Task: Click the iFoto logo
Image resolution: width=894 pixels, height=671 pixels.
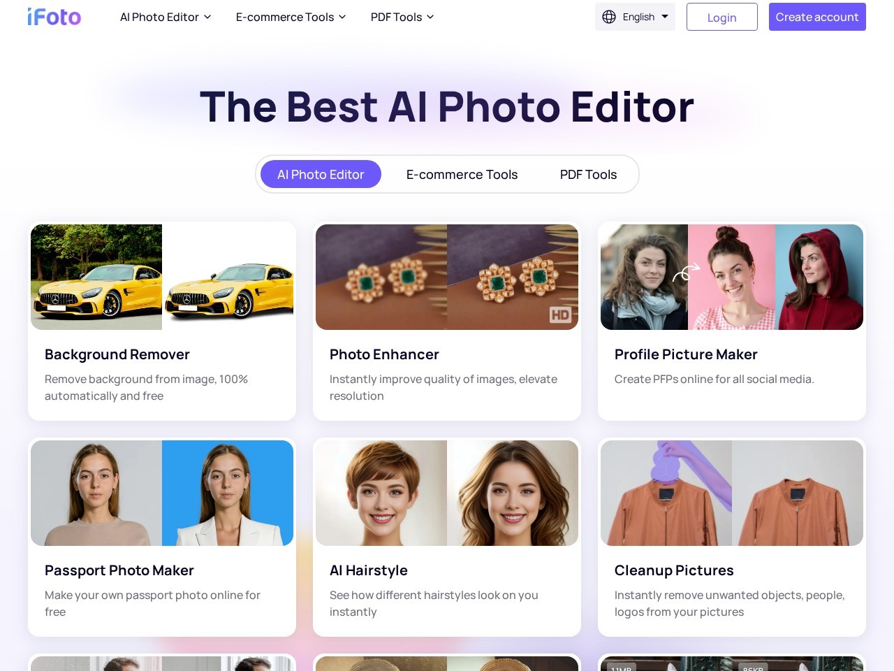Action: (x=54, y=17)
